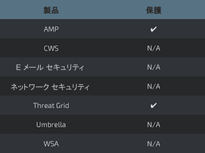Viewport: 205px width, 153px height.
Task: Click the E メール セキュリティ product label
Action: (x=50, y=68)
